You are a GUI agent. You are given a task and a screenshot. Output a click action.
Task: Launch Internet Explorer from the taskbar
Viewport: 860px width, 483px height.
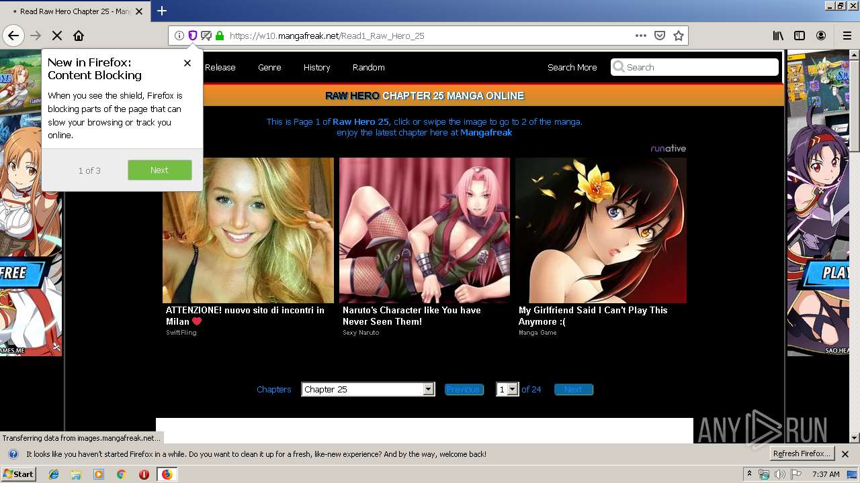coord(54,474)
